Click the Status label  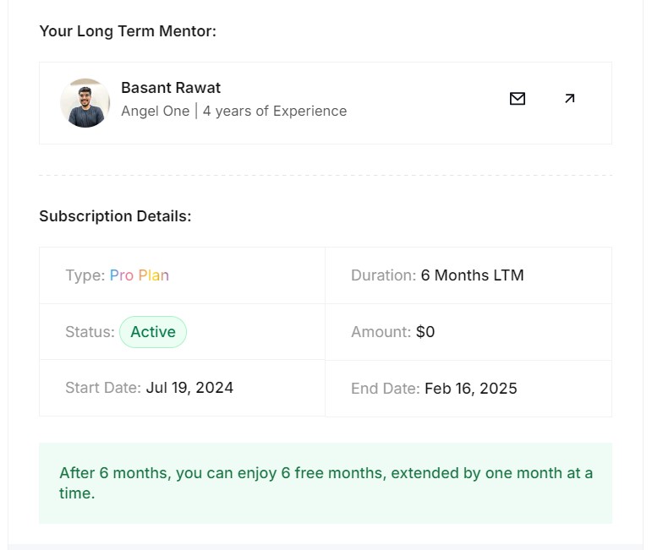tap(90, 332)
